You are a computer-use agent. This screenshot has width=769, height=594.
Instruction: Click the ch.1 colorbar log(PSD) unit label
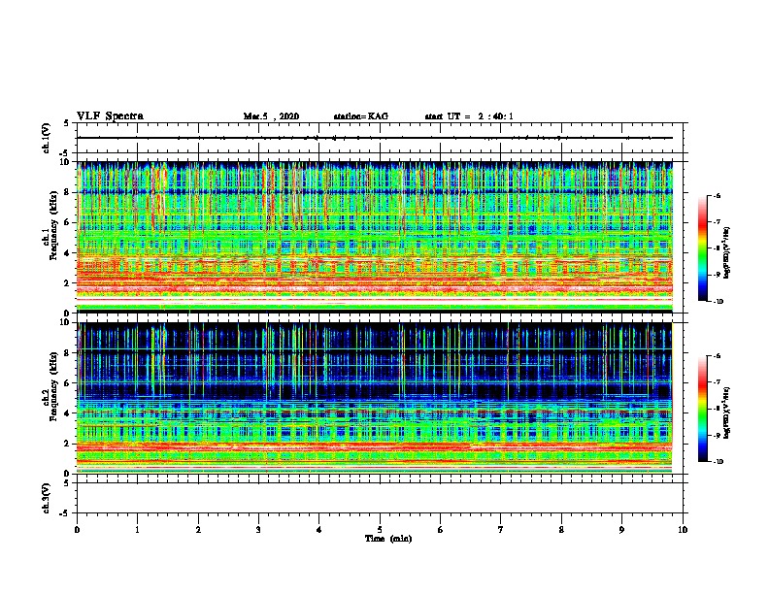point(728,253)
